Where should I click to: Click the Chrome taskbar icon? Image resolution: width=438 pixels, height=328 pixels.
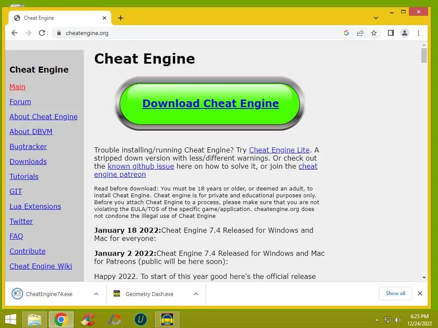(x=61, y=319)
